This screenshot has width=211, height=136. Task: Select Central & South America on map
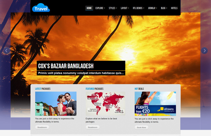pos(93,110)
